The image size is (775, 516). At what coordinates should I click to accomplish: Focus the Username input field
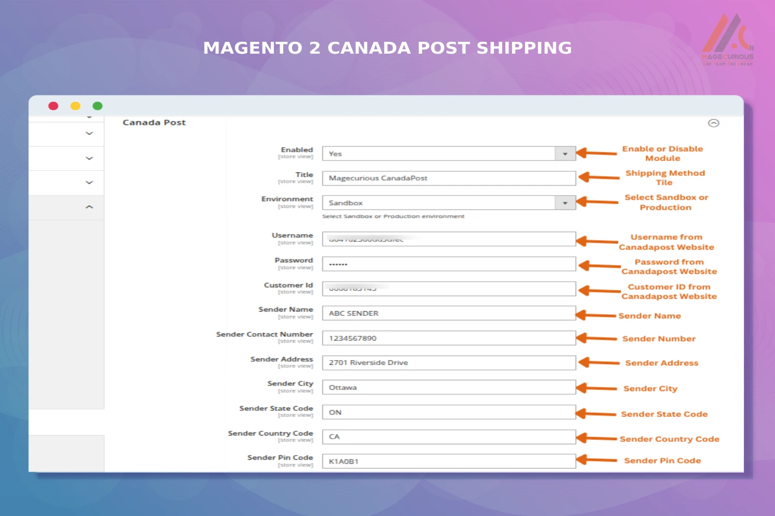pyautogui.click(x=448, y=239)
